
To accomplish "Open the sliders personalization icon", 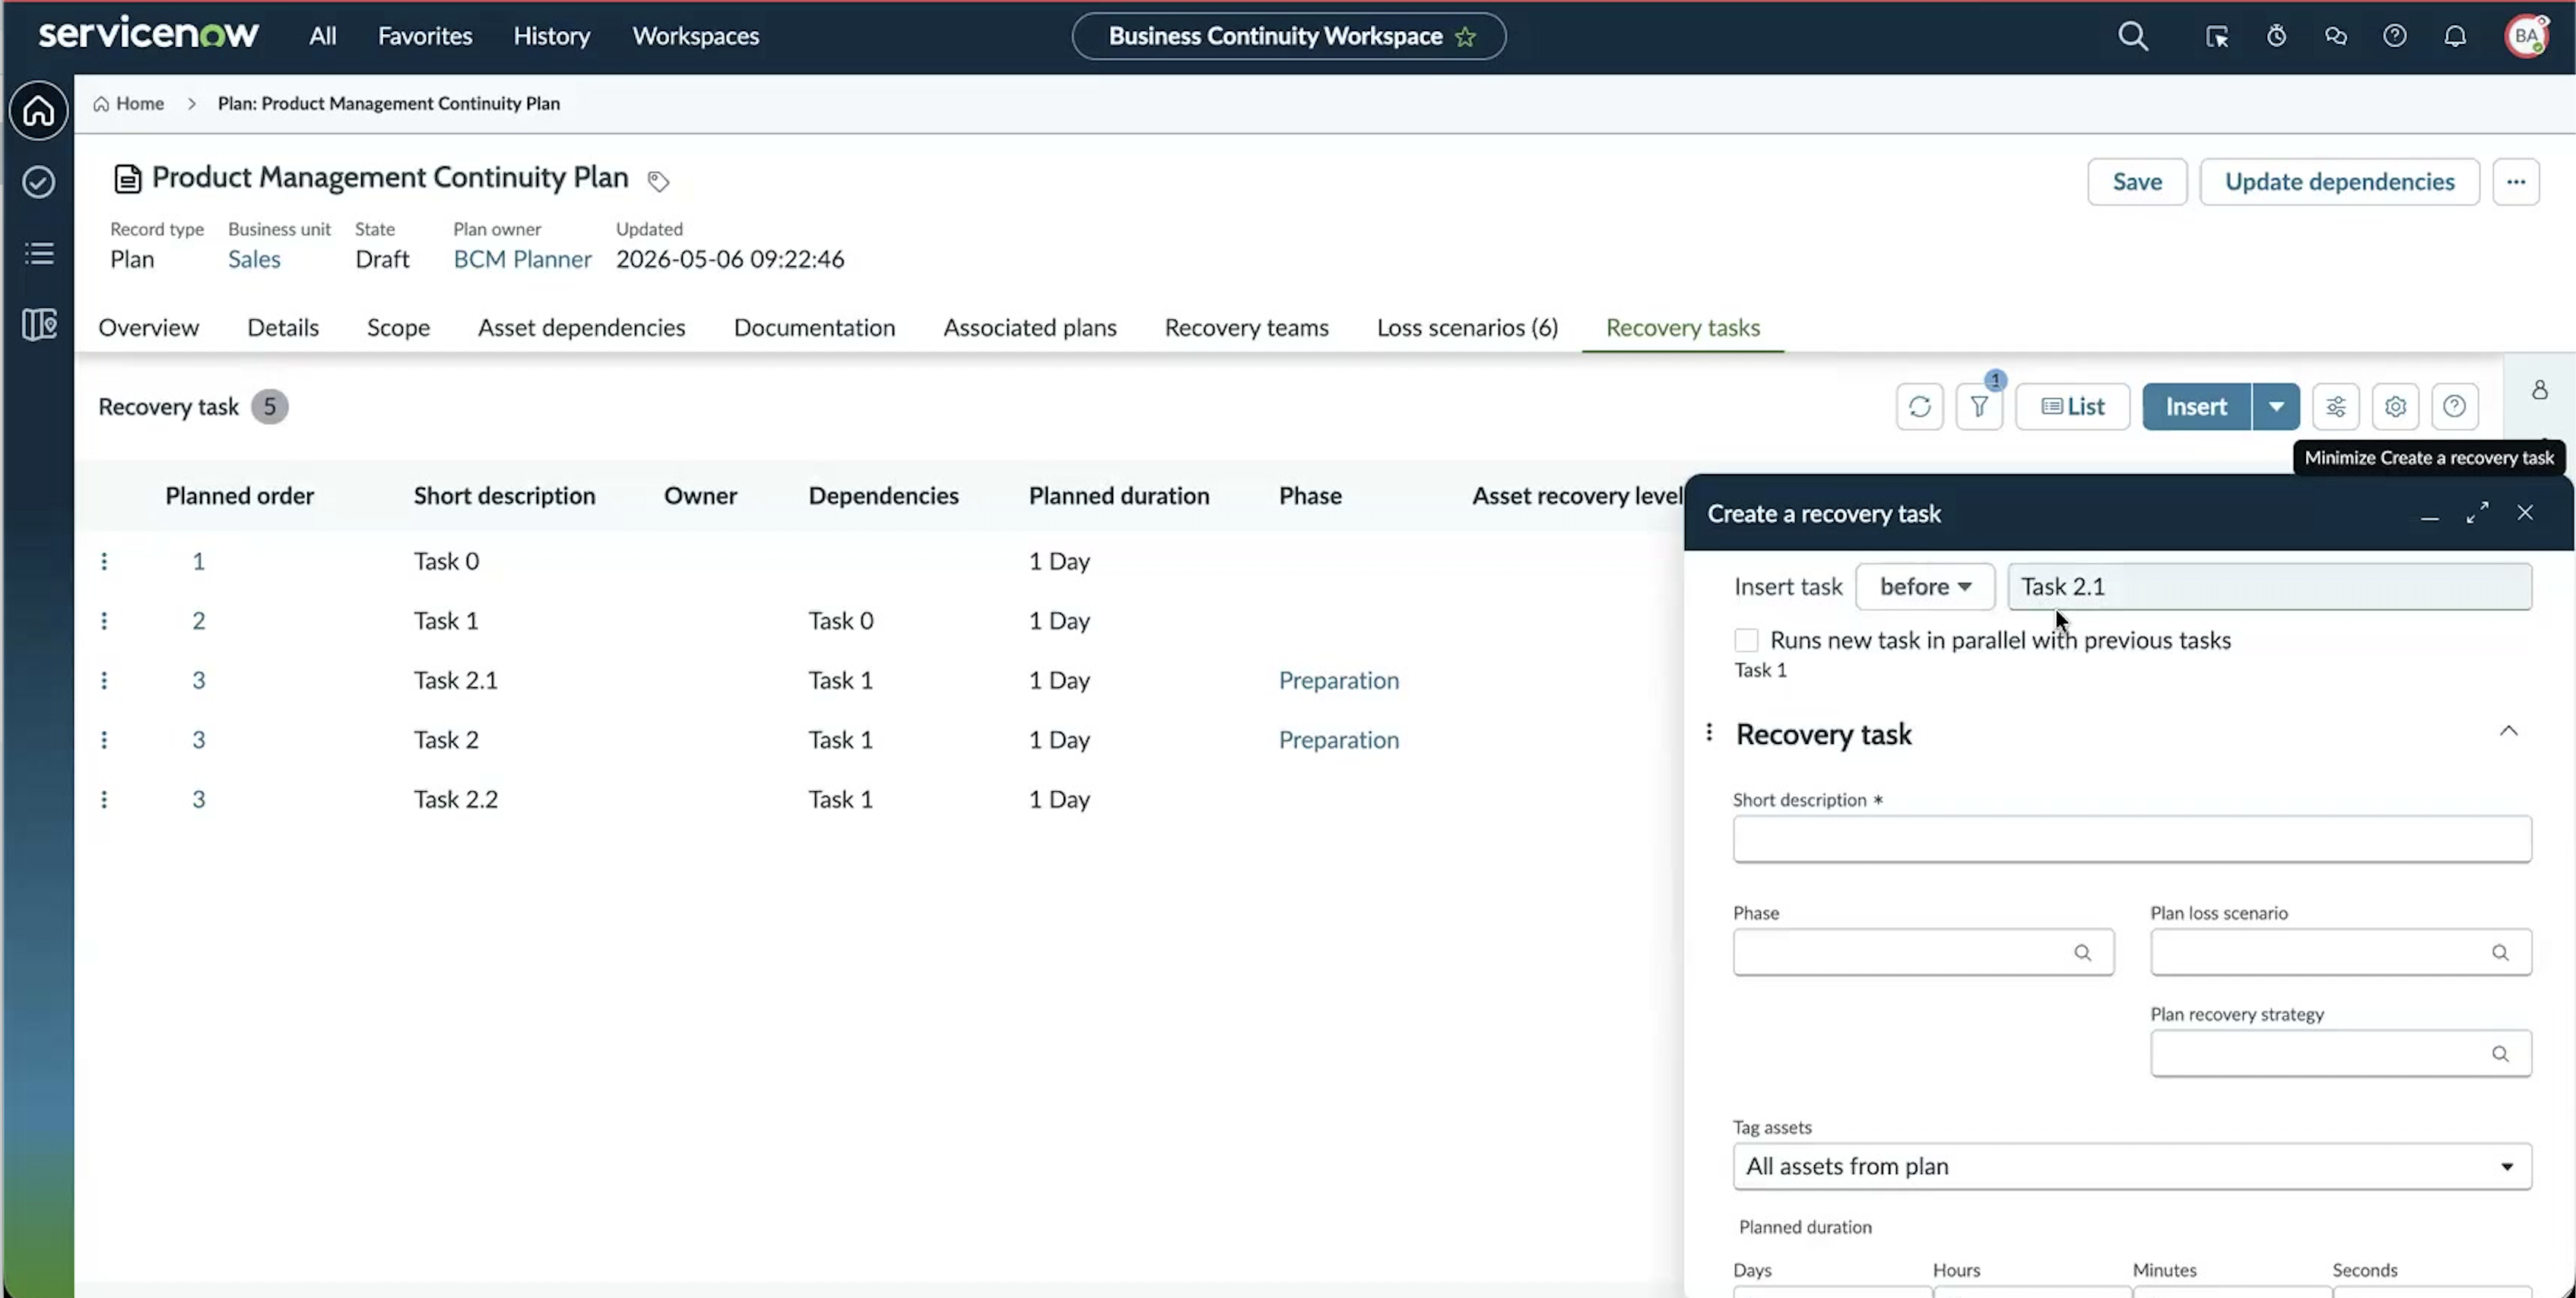I will pos(2335,407).
